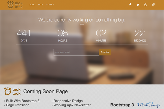Select the HOME menu item
Viewport: 164px width, 109px height.
32,5
